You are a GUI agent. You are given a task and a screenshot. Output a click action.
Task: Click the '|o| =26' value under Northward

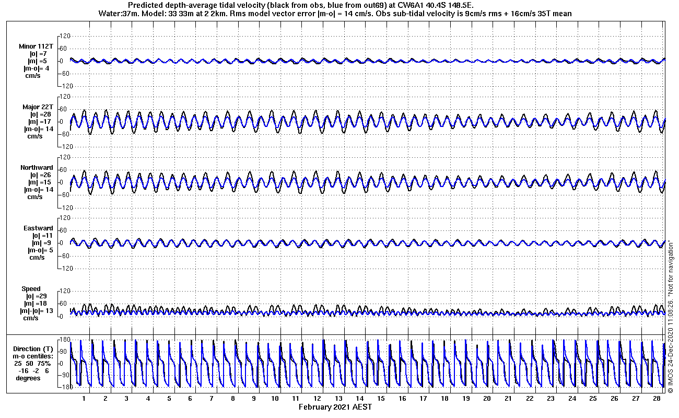tap(40, 175)
